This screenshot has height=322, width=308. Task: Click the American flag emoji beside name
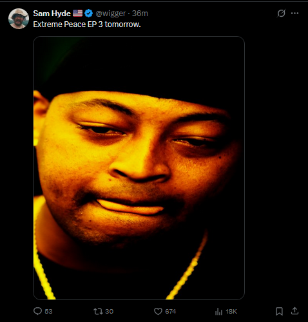(77, 14)
